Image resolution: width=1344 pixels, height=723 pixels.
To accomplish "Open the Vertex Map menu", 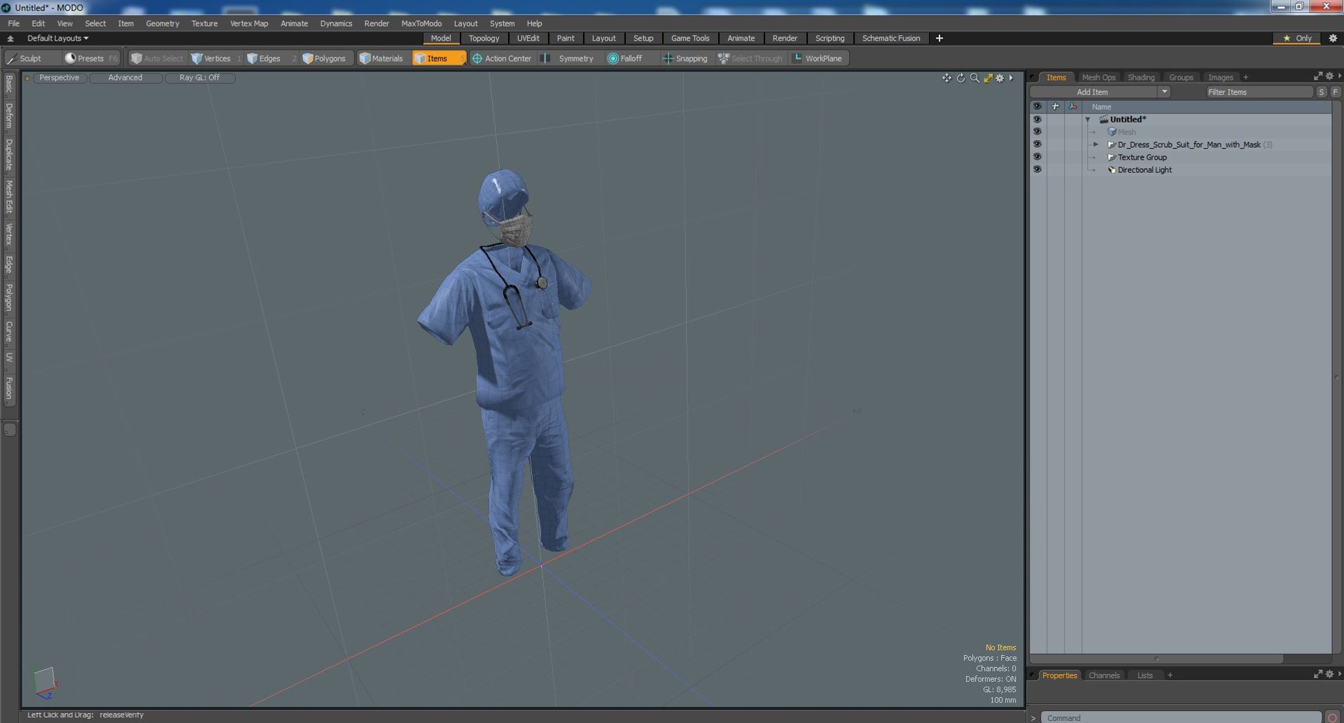I will point(249,23).
